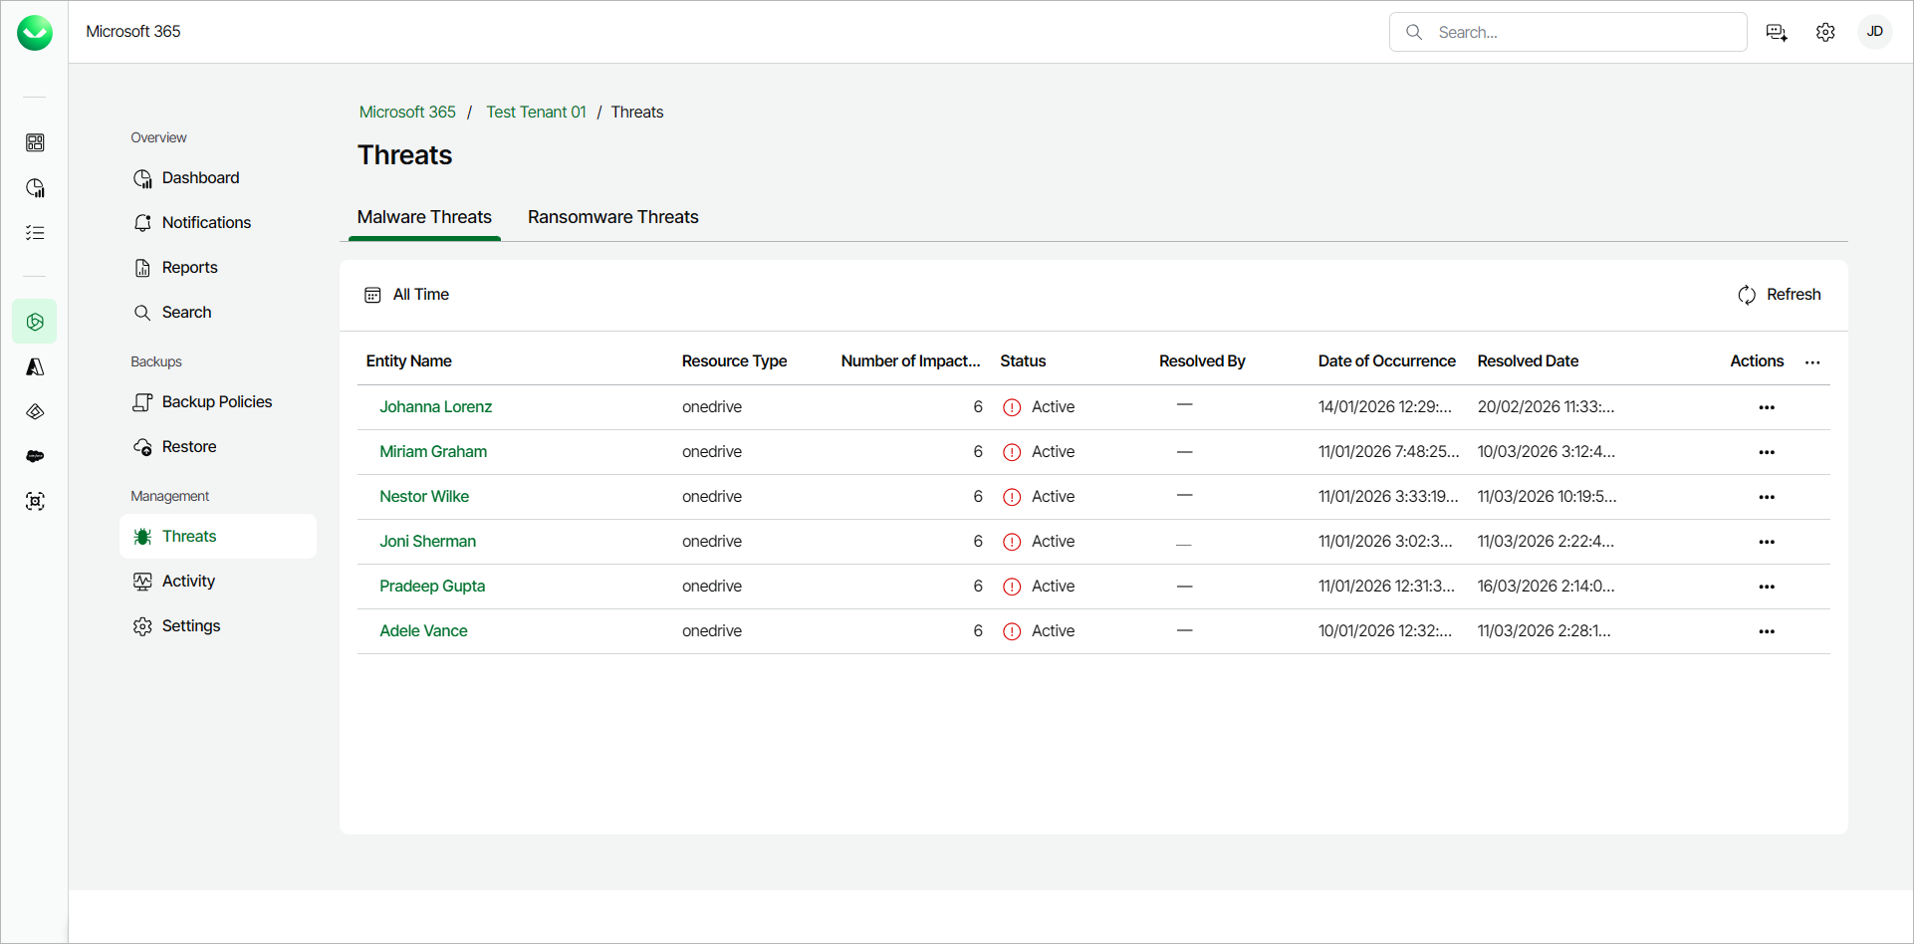Open the JD user avatar menu
Viewport: 1914px width, 944px height.
click(x=1875, y=32)
